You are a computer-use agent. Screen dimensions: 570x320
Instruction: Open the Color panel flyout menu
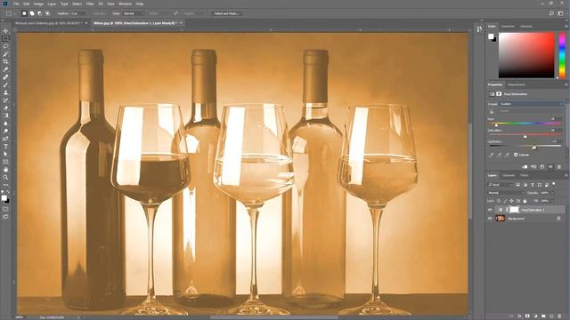click(x=566, y=26)
